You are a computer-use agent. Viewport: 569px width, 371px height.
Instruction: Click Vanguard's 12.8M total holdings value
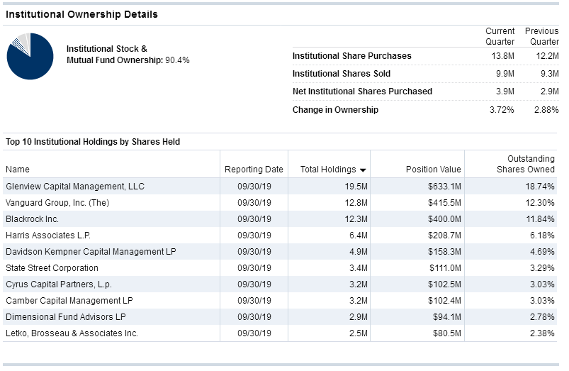pyautogui.click(x=356, y=203)
